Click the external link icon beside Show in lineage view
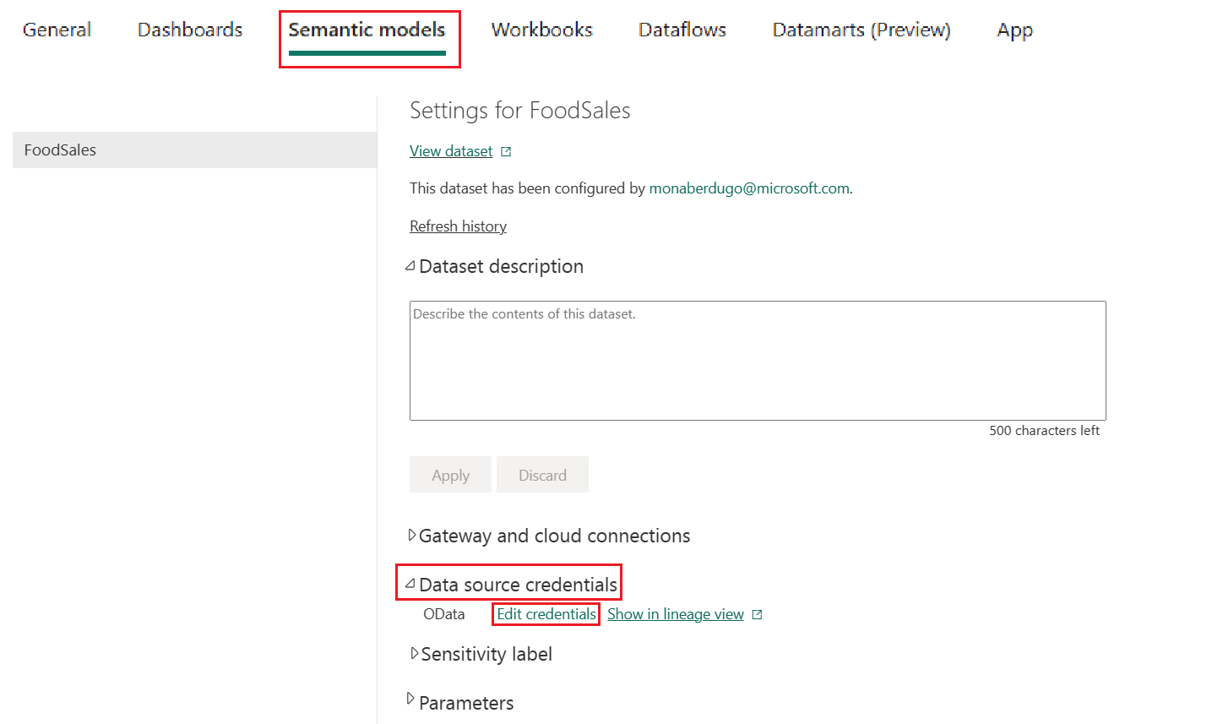This screenshot has height=724, width=1212. [x=756, y=613]
